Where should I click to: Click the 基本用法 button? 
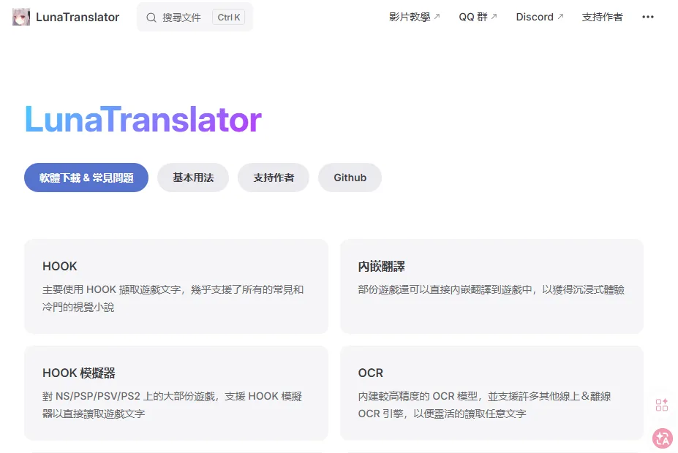193,178
